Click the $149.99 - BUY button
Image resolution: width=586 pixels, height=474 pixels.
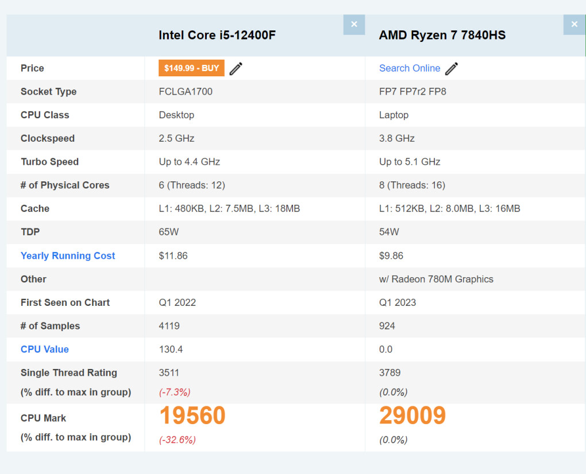click(x=191, y=68)
